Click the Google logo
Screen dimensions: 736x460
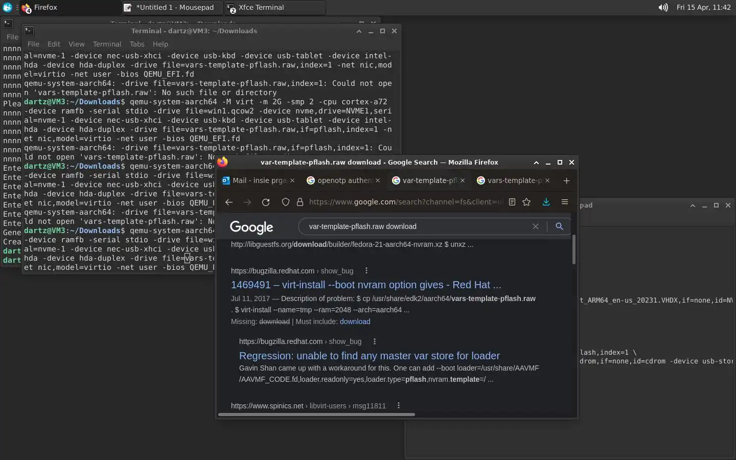251,227
